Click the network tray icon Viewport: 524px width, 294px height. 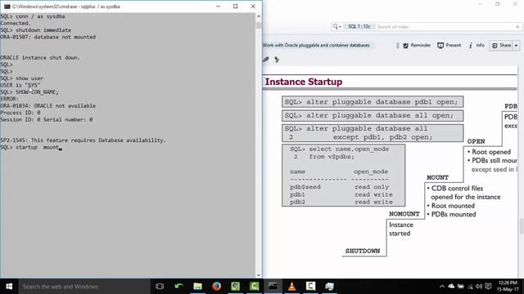pos(470,287)
